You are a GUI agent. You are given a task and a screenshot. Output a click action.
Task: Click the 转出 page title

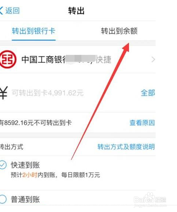(76, 11)
